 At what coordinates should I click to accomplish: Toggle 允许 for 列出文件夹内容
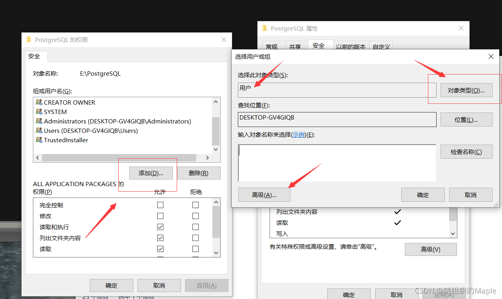point(160,238)
